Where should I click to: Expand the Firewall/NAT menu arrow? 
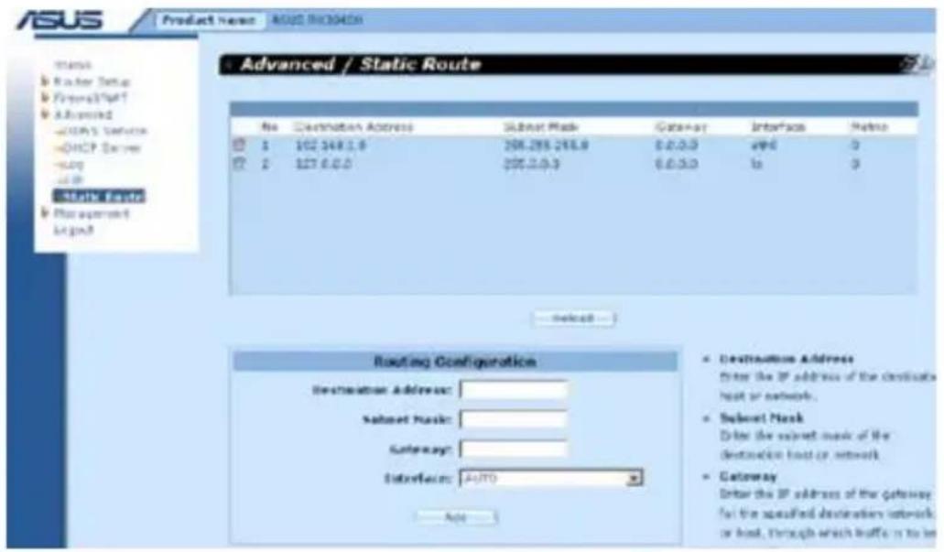(45, 97)
